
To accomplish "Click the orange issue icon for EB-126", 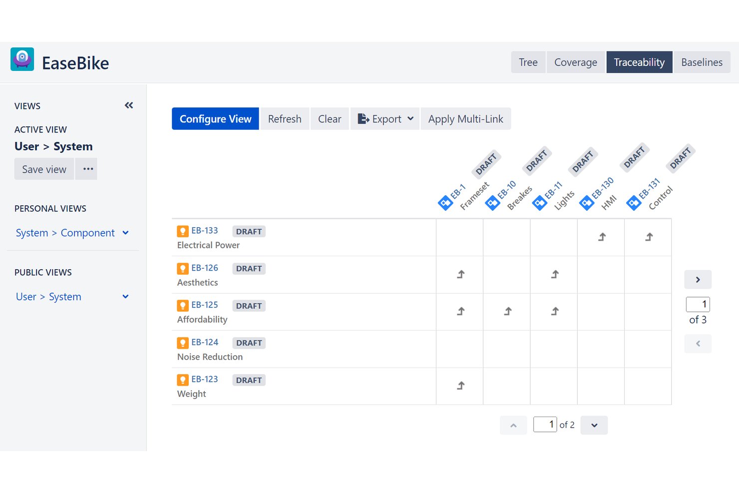I will coord(183,268).
